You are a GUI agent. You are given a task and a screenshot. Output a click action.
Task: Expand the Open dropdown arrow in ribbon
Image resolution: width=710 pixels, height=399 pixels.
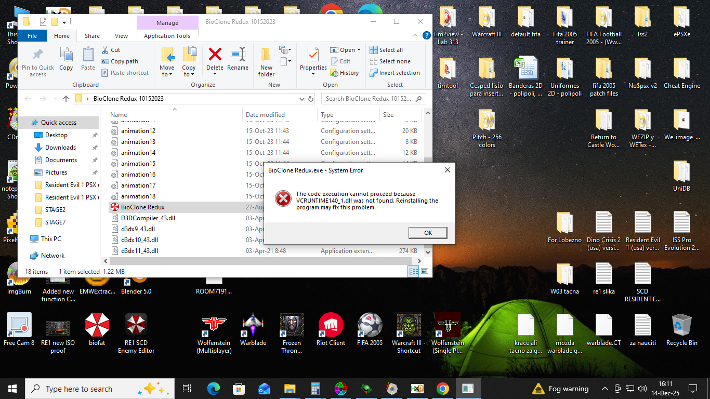tap(359, 50)
